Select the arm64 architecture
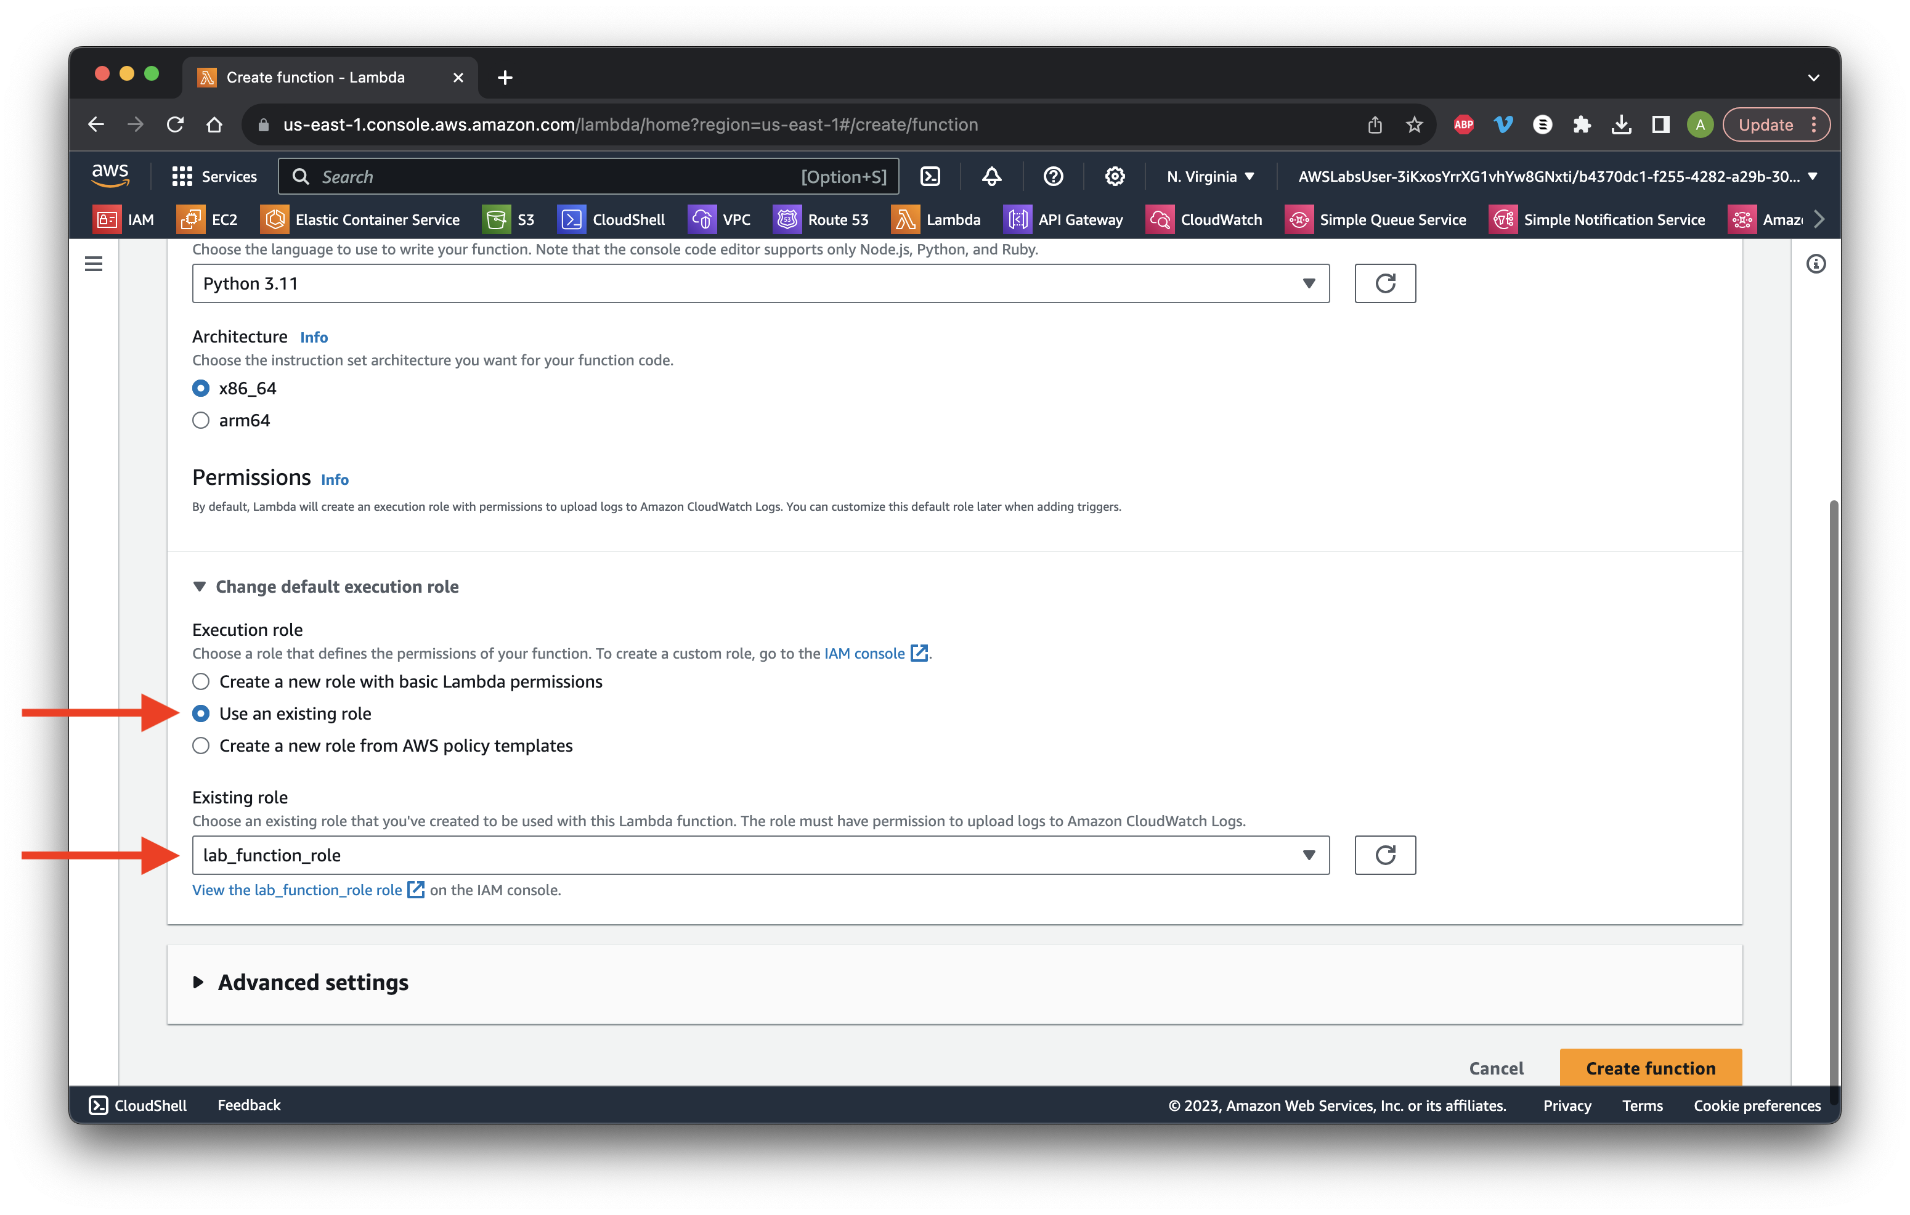 [x=201, y=420]
